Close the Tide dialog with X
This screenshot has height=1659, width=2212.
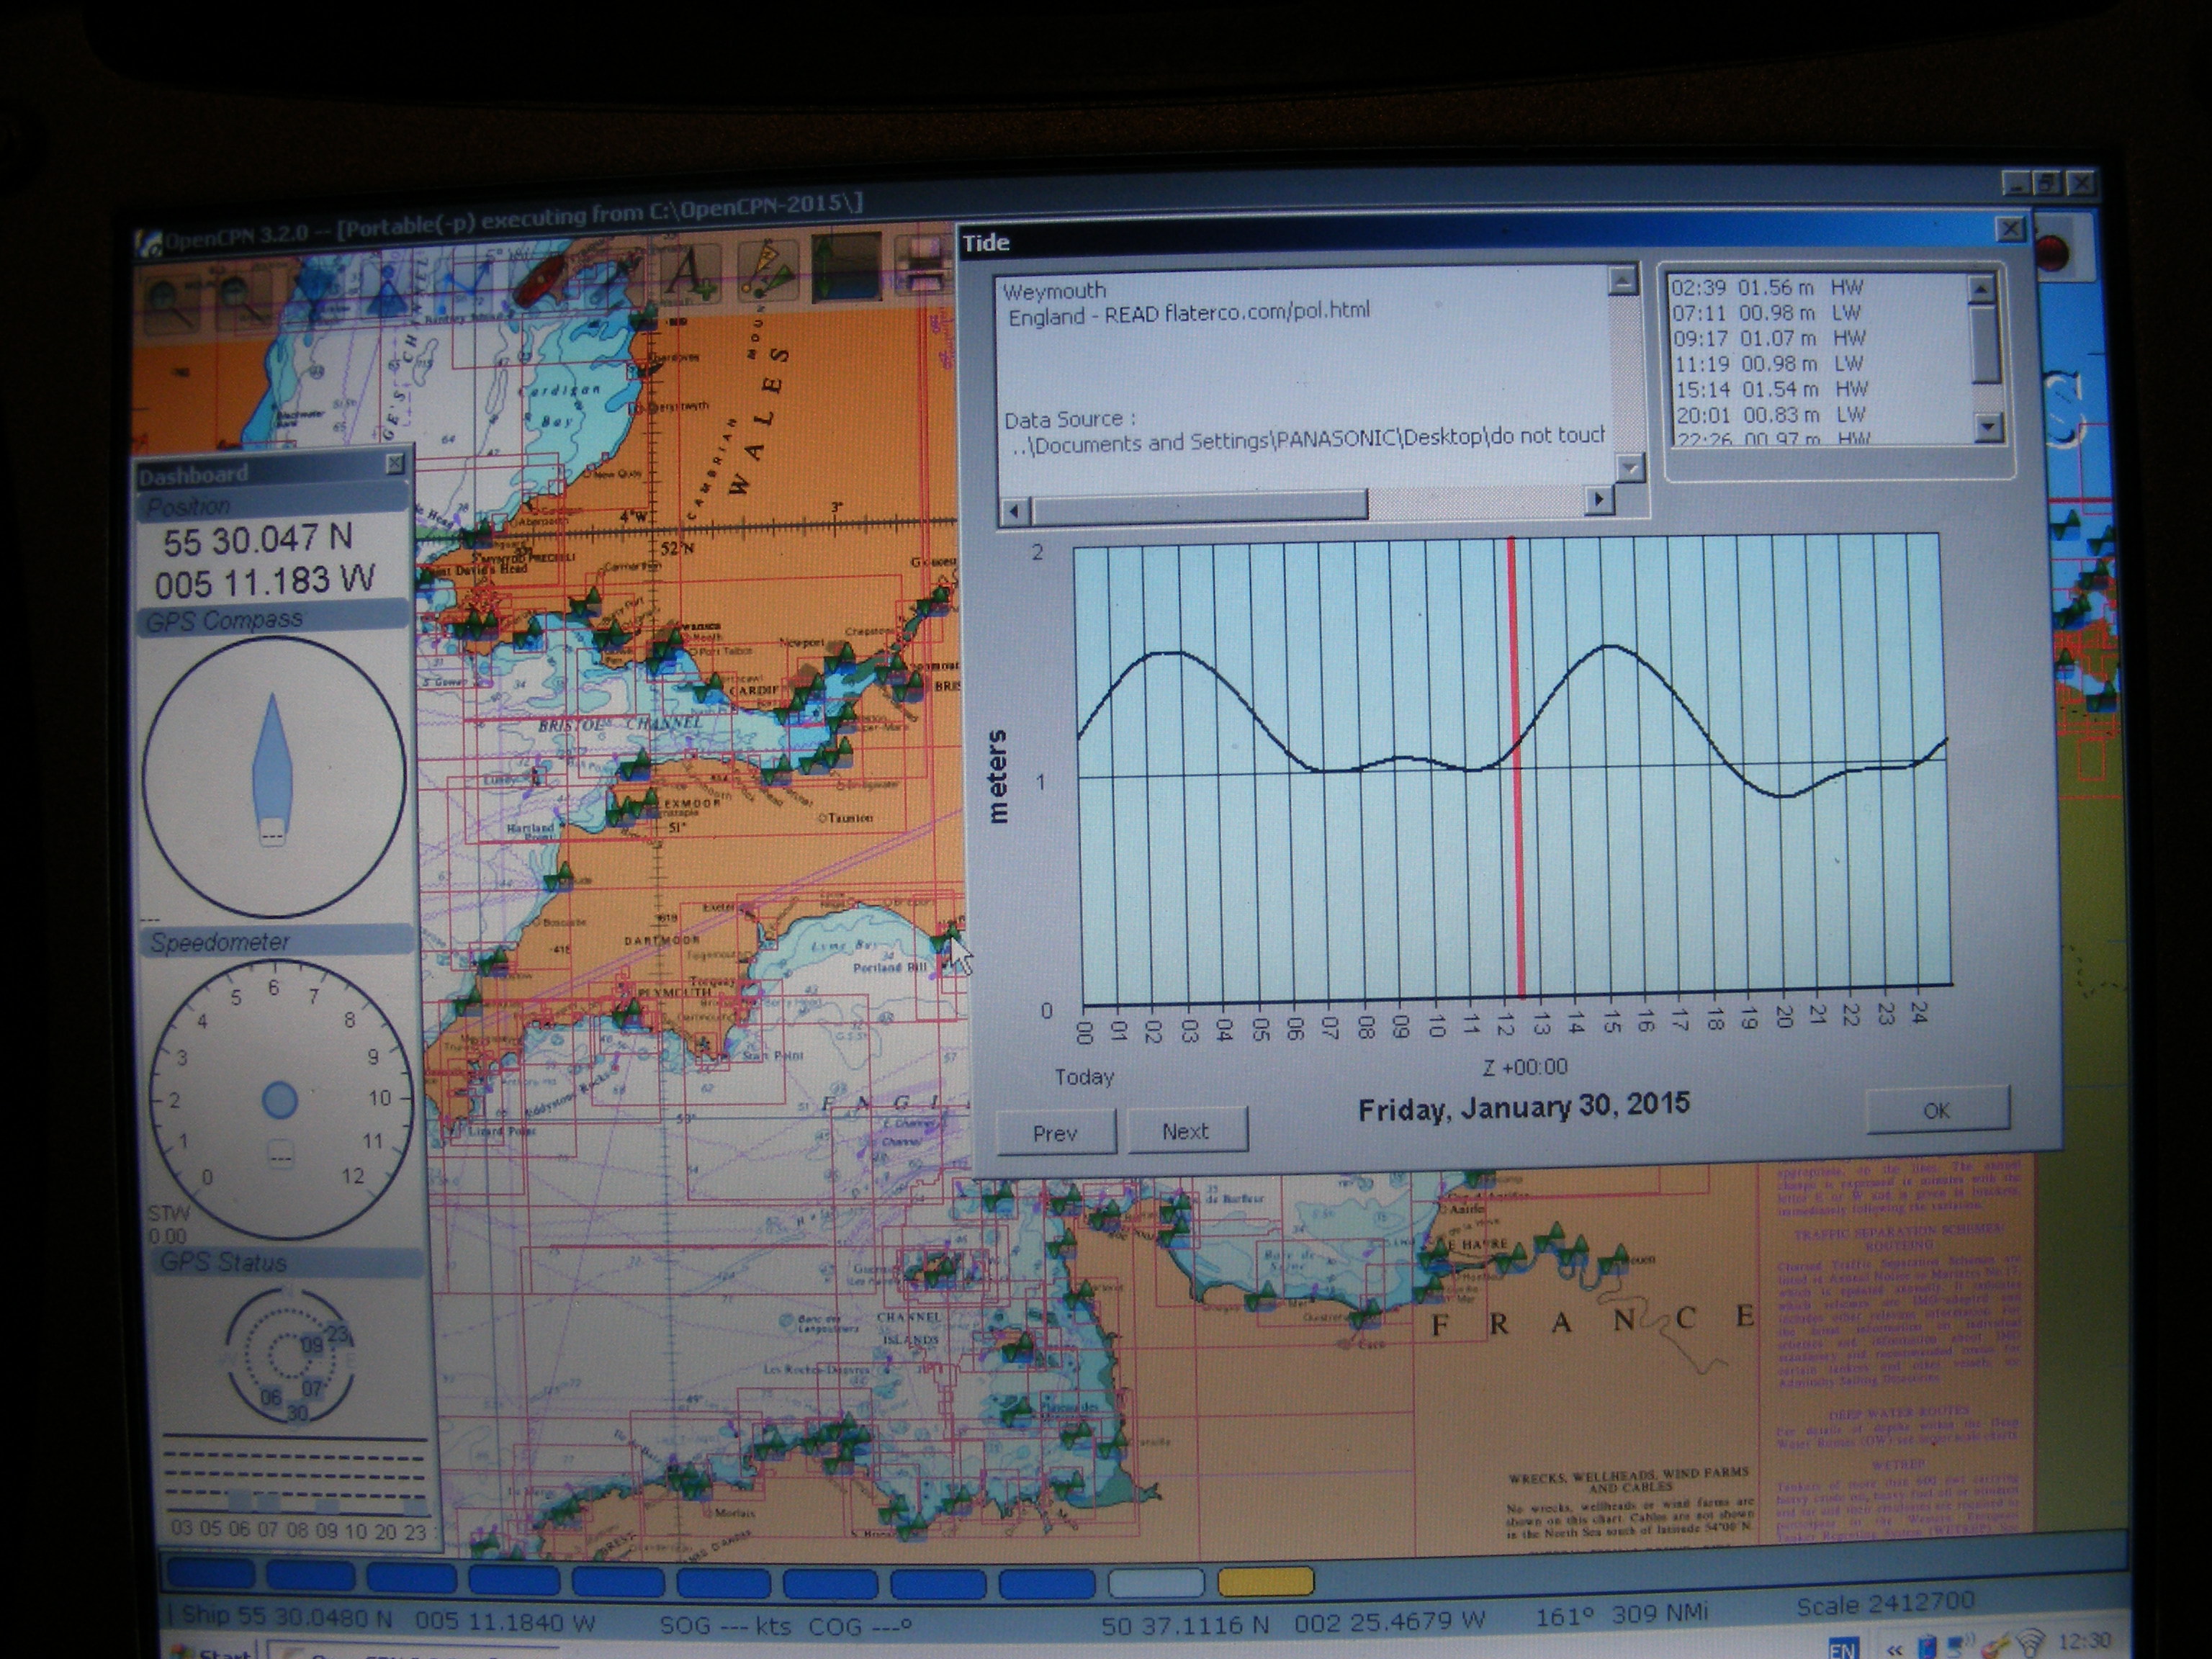pyautogui.click(x=2009, y=229)
